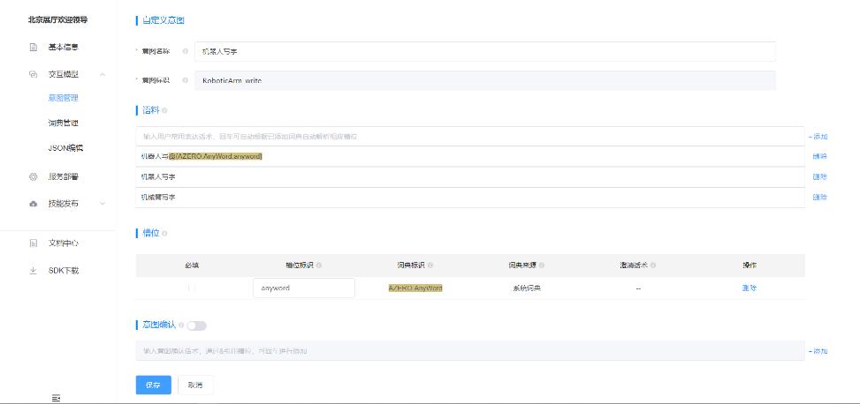Delete the 机械臂写字 corpus row

[x=819, y=197]
